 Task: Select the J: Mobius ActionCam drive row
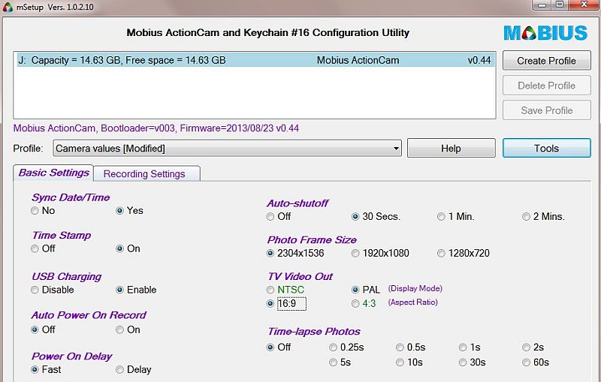[255, 60]
